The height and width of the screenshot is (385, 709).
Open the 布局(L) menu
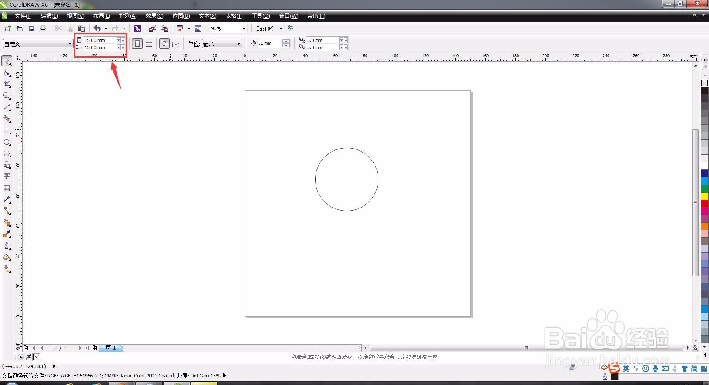(x=101, y=16)
